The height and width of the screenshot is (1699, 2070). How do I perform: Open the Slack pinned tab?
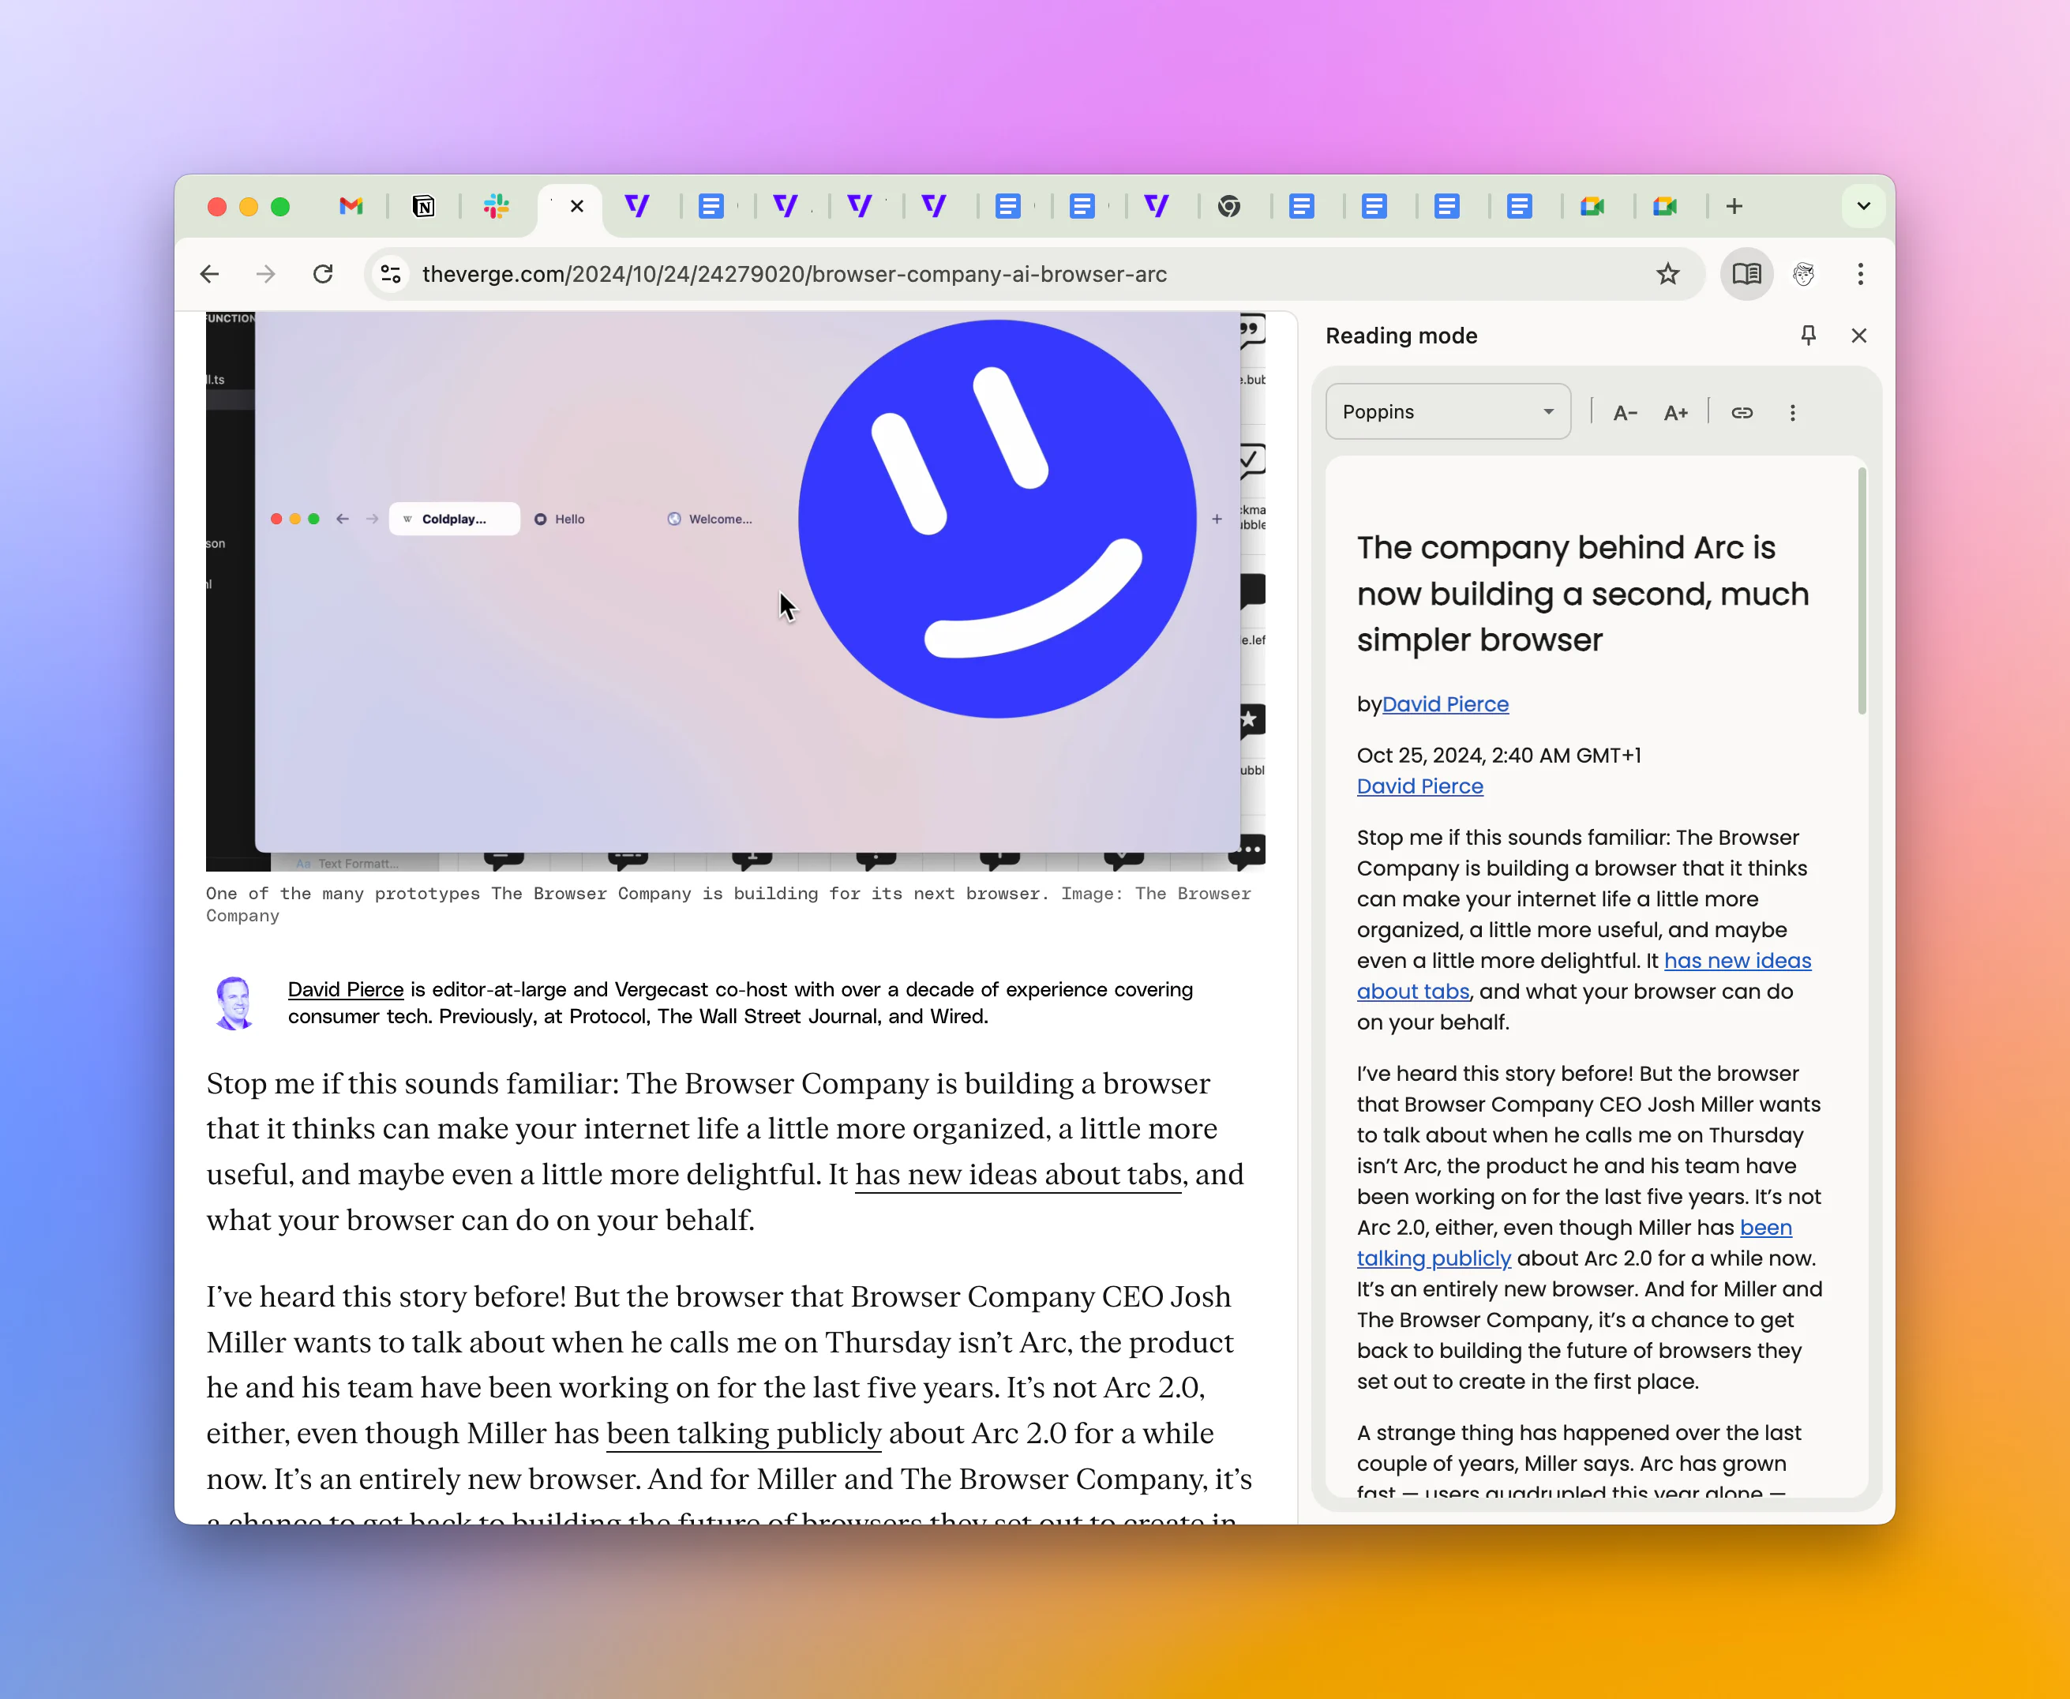[497, 207]
